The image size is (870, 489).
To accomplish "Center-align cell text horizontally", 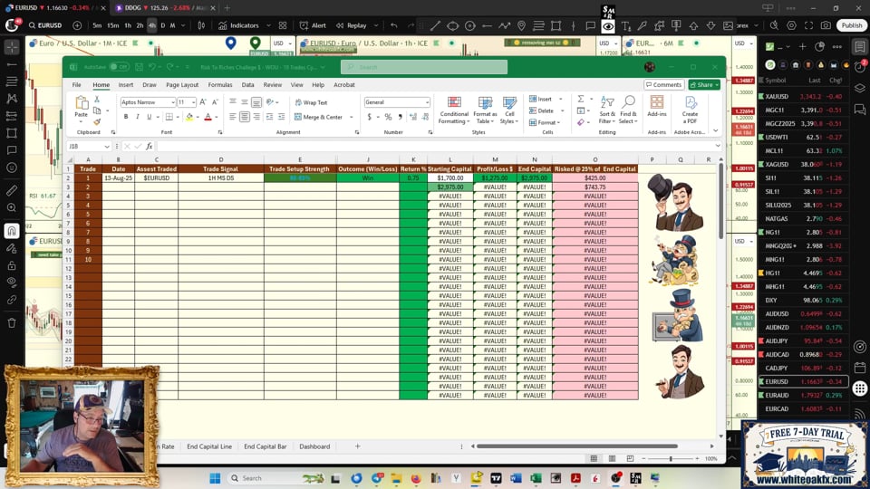I will (244, 117).
